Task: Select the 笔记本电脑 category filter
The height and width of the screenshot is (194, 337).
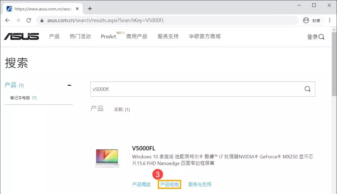Action: [x=20, y=98]
